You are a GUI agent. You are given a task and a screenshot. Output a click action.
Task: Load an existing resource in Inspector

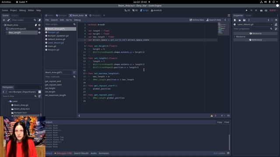239,20
